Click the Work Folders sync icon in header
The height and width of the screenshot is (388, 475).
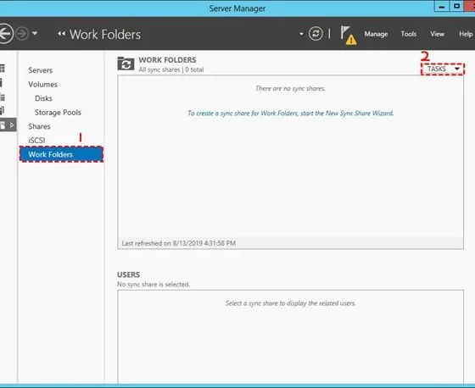[x=126, y=64]
